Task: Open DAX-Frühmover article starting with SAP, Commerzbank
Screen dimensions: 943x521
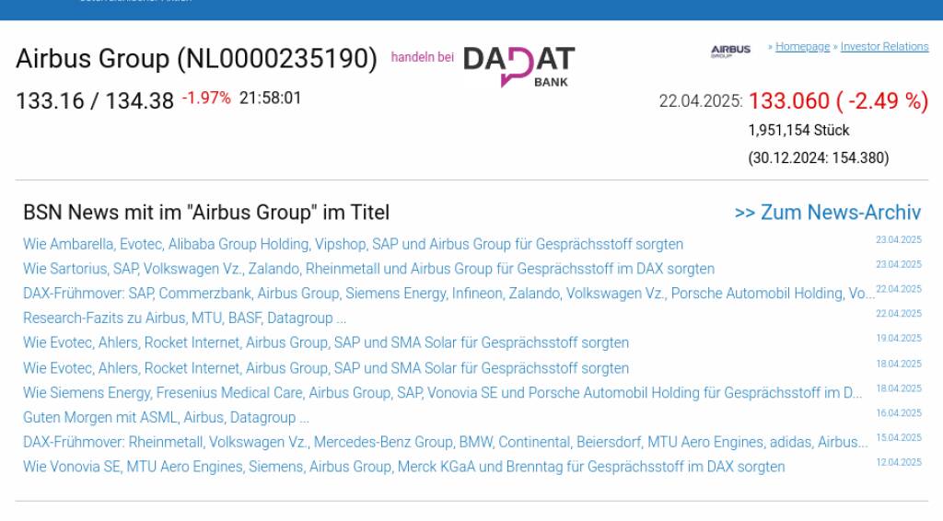Action: 448,294
